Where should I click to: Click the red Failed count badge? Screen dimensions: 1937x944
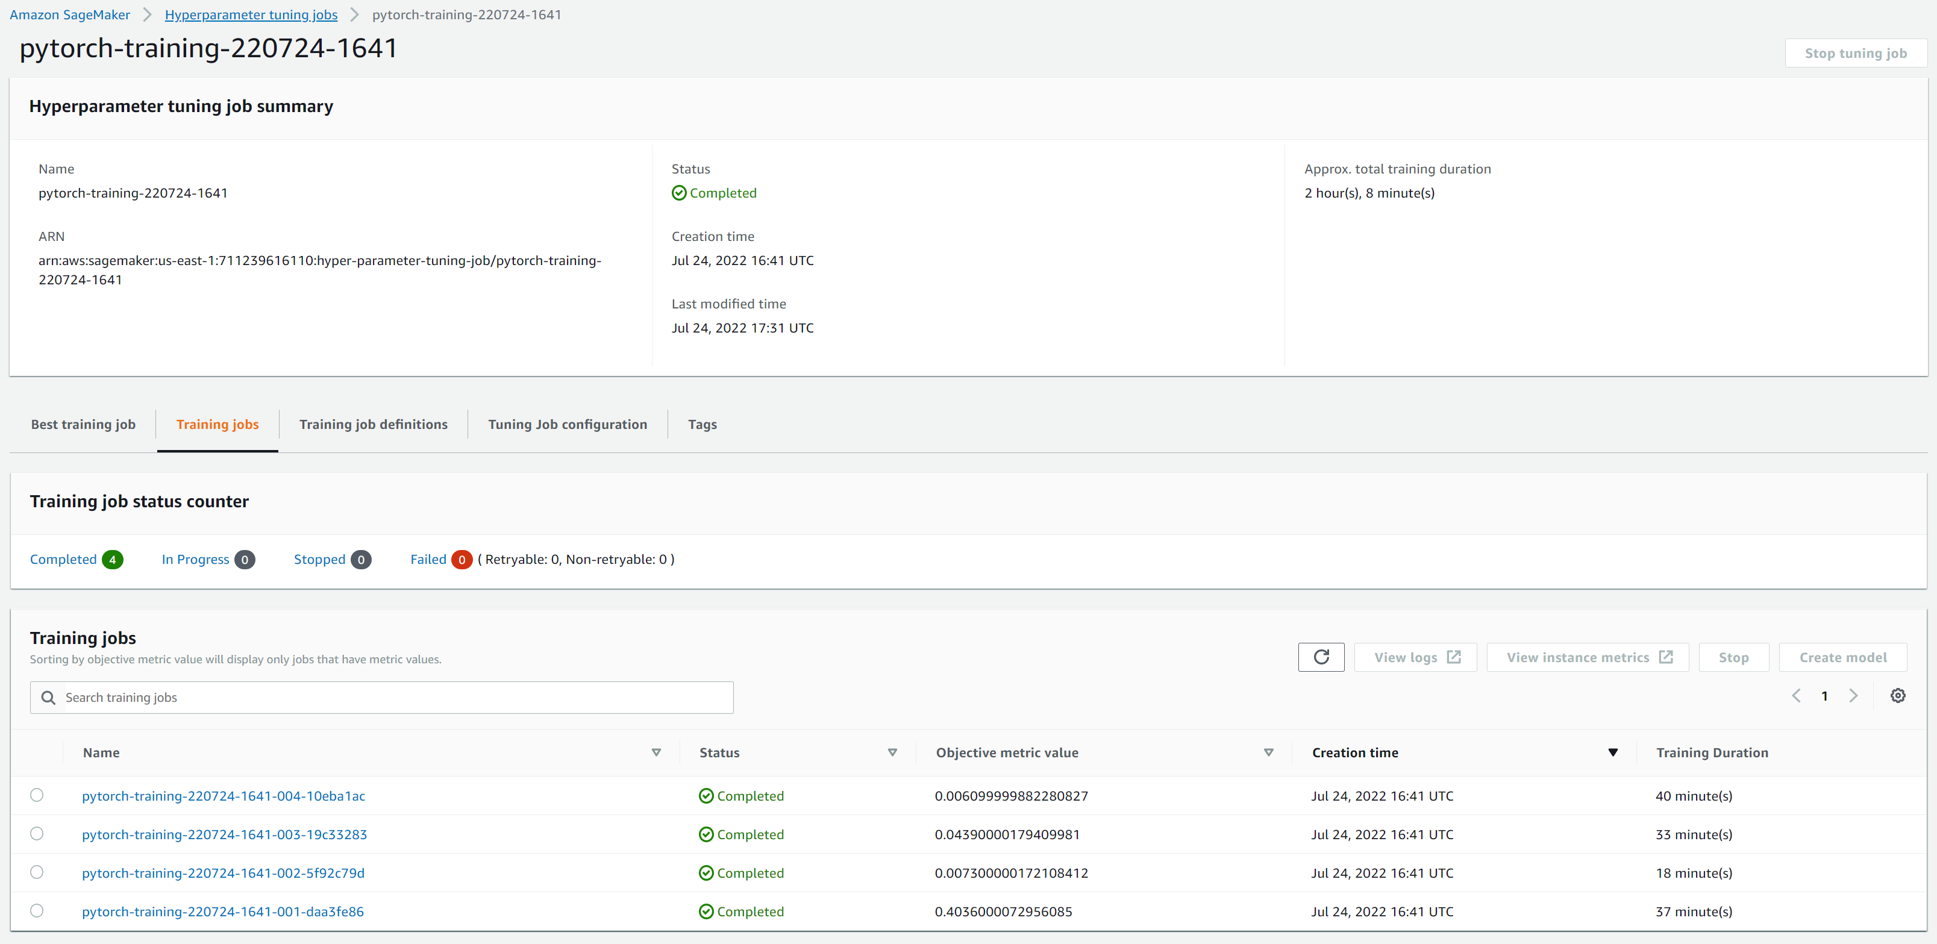462,559
